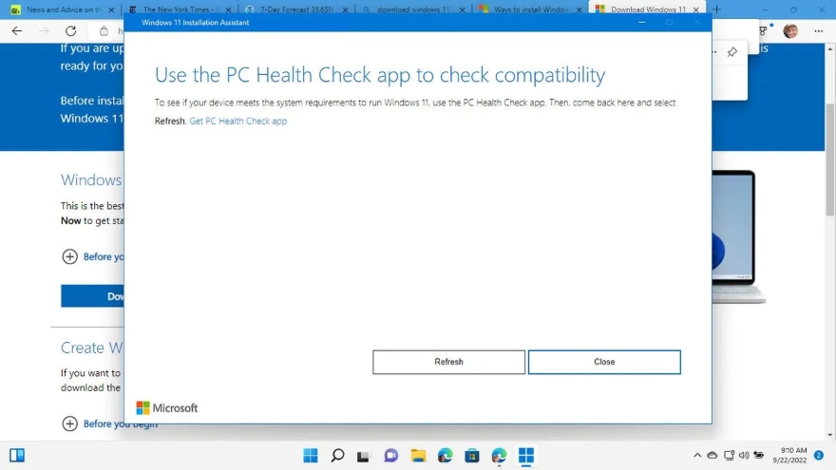Open the notification count badge
The width and height of the screenshot is (836, 470).
tap(818, 455)
